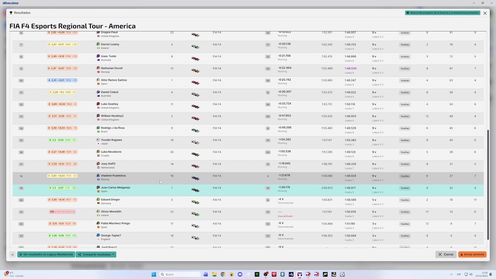Image resolution: width=496 pixels, height=279 pixels.
Task: Select driver name Rodrigo J da Rosa
Action: pos(113,128)
